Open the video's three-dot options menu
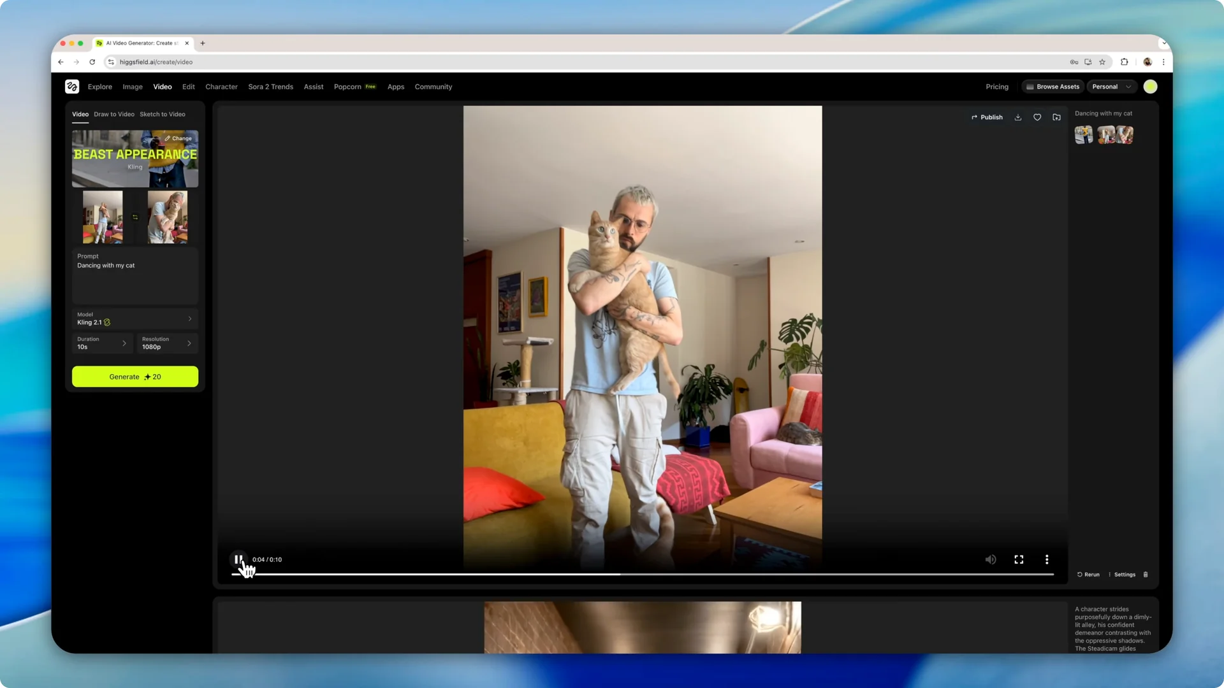Image resolution: width=1224 pixels, height=688 pixels. 1047,559
